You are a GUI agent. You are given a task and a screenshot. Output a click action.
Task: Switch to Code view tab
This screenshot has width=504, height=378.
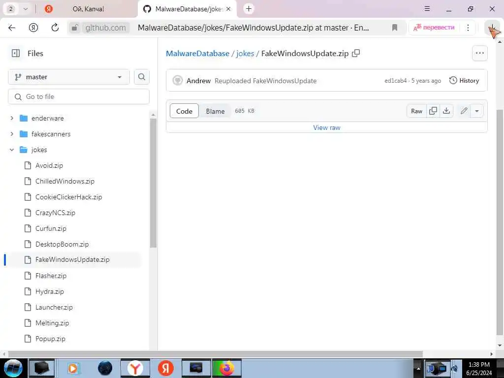click(184, 111)
